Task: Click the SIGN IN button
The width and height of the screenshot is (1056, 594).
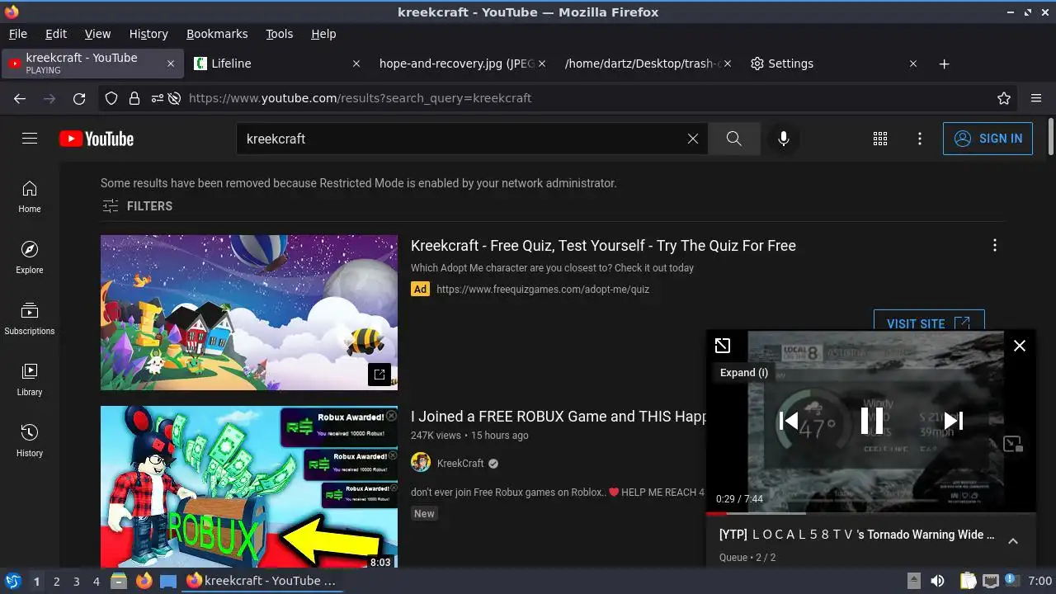Action: 988,139
